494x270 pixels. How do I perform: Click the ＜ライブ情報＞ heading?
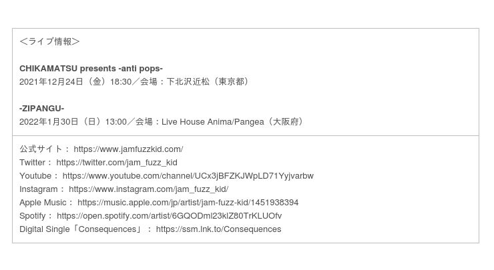click(x=49, y=41)
